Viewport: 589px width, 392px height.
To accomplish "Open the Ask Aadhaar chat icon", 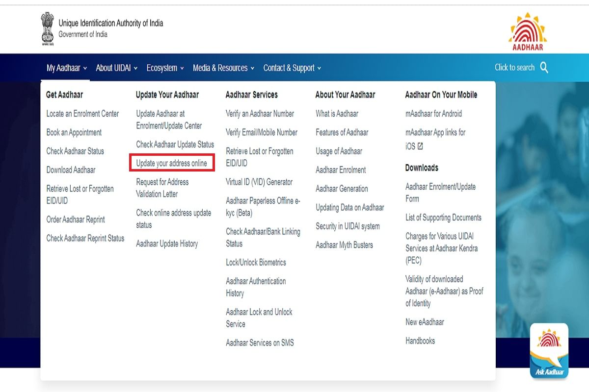I will click(x=549, y=349).
